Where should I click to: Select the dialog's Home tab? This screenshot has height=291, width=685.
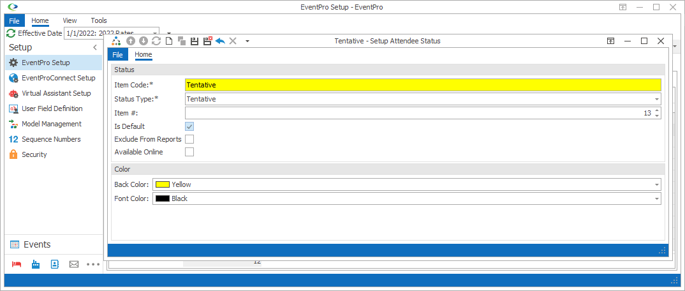[144, 55]
